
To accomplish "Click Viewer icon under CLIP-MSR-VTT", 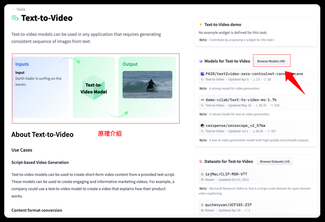I will click(202, 180).
